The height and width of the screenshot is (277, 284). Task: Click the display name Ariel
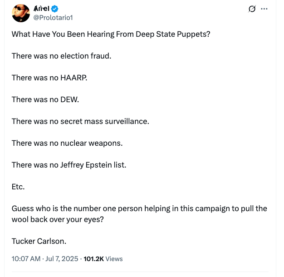tap(42, 9)
